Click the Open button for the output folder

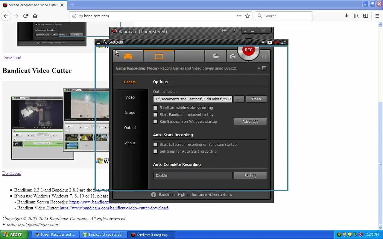256,99
